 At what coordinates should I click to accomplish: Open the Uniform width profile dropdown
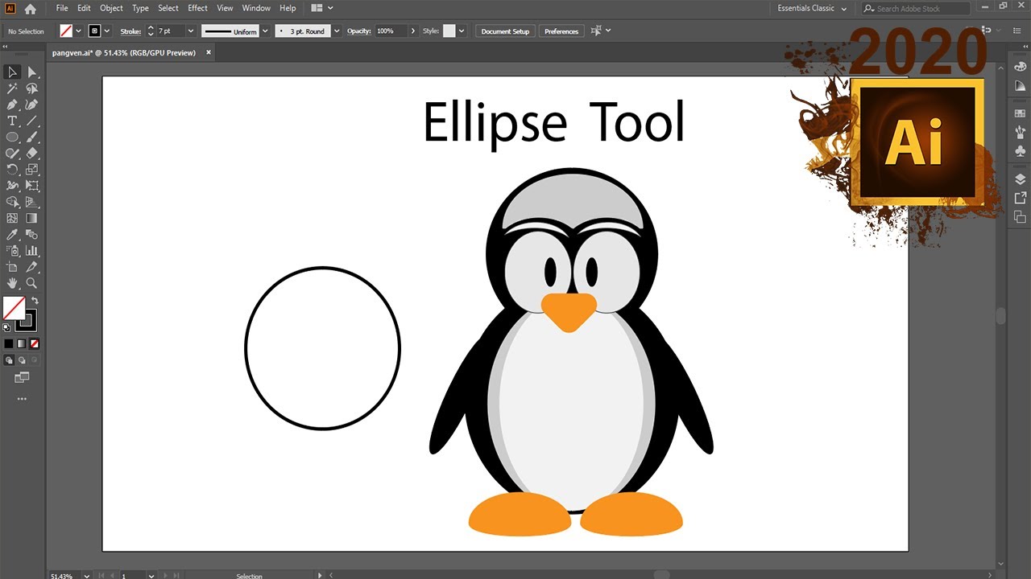click(265, 31)
